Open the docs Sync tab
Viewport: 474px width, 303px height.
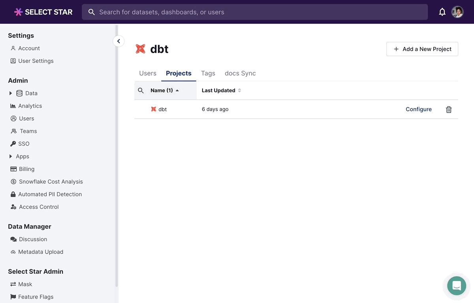pos(240,73)
